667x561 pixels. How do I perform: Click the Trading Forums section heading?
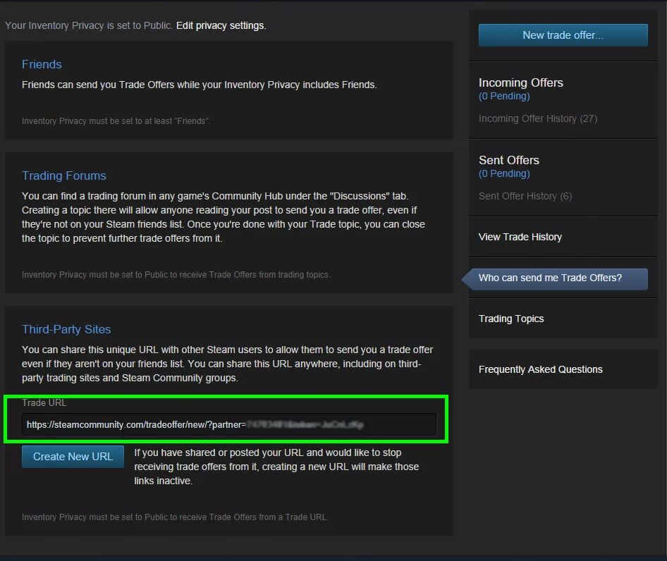[x=63, y=175]
